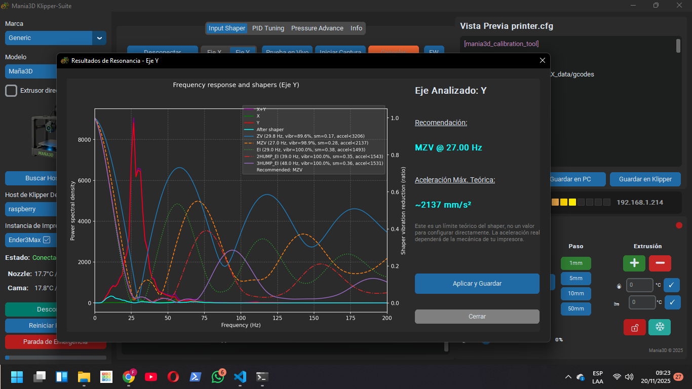Image resolution: width=692 pixels, height=389 pixels.
Task: Open Visual Studio Code from taskbar
Action: click(x=240, y=377)
